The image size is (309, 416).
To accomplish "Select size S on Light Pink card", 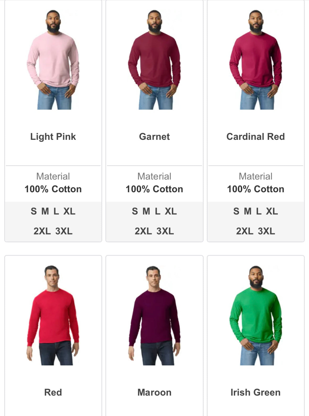I will [34, 211].
